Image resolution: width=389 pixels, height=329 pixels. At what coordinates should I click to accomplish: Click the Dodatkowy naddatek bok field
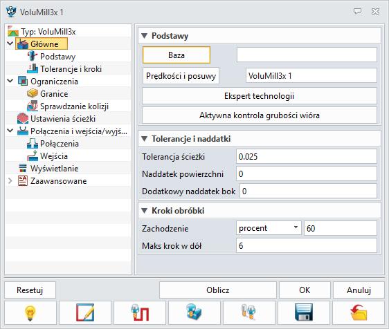(309, 191)
